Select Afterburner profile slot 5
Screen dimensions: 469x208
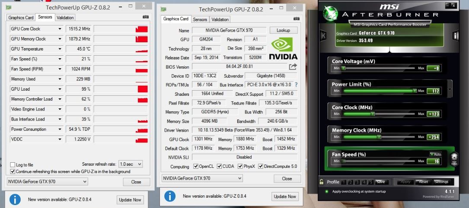coord(371,182)
